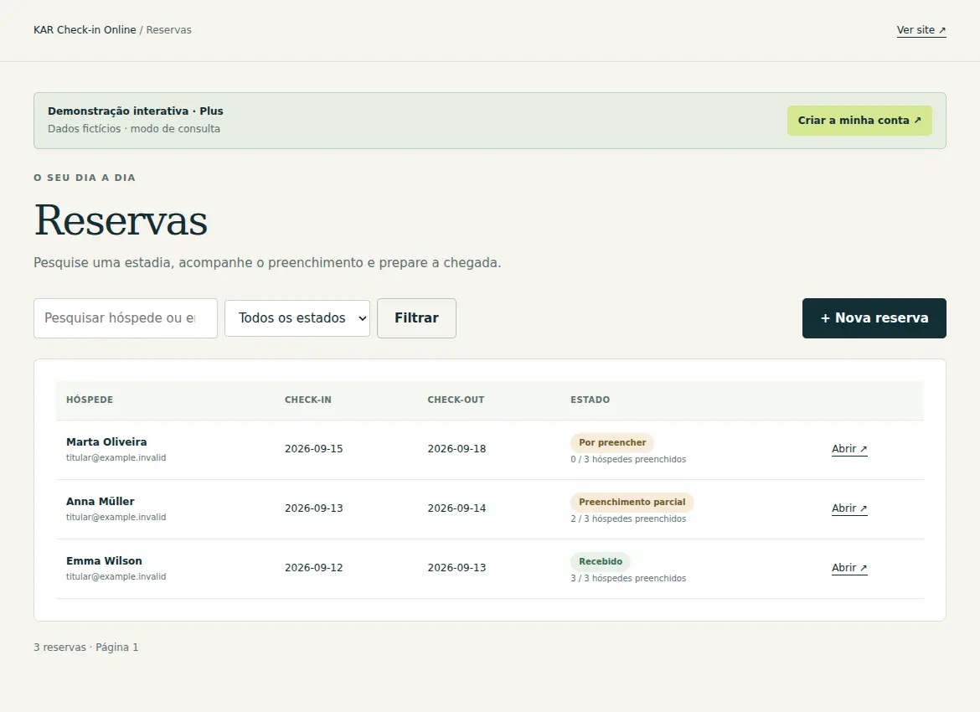Focus the Pesquisar hóspede search field

pyautogui.click(x=126, y=318)
